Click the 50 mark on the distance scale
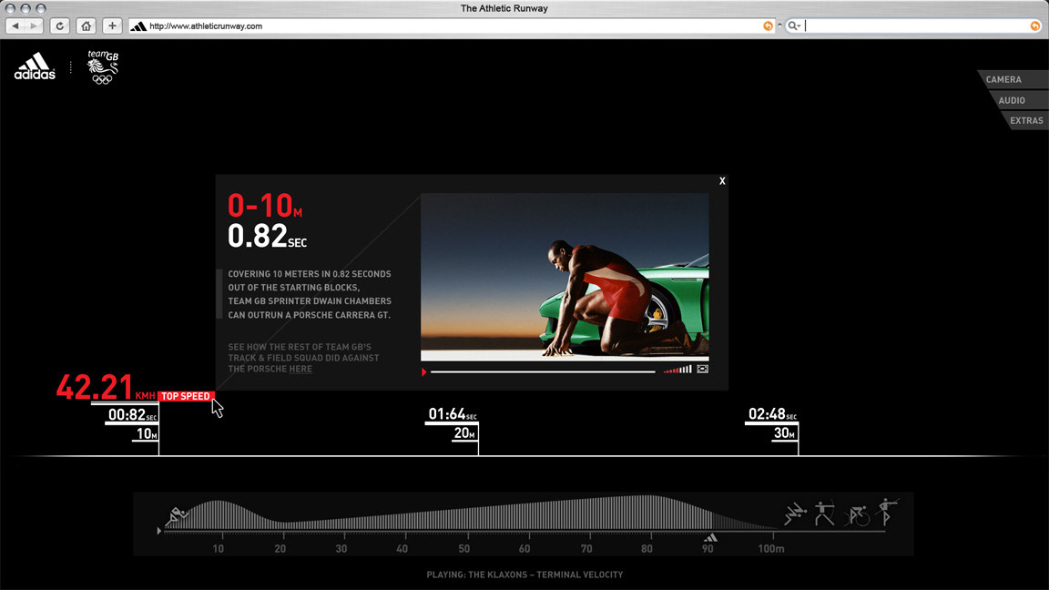Image resolution: width=1049 pixels, height=590 pixels. click(463, 548)
